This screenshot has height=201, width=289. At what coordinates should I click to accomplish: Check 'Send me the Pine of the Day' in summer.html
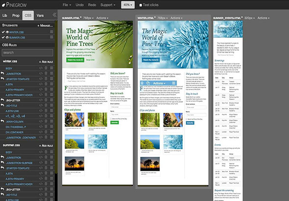click(111, 119)
